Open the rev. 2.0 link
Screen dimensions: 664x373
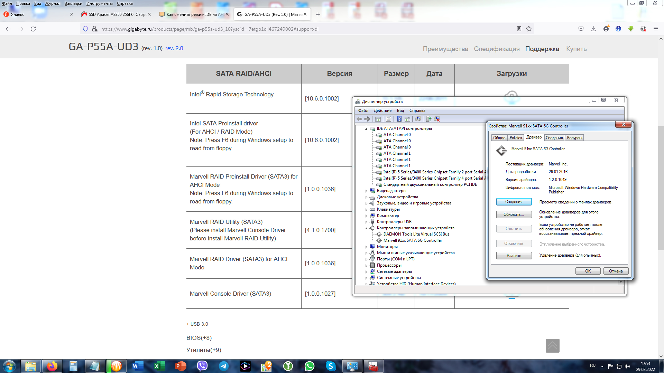tap(174, 48)
